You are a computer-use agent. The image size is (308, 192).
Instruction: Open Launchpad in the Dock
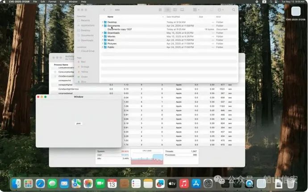[28, 184]
